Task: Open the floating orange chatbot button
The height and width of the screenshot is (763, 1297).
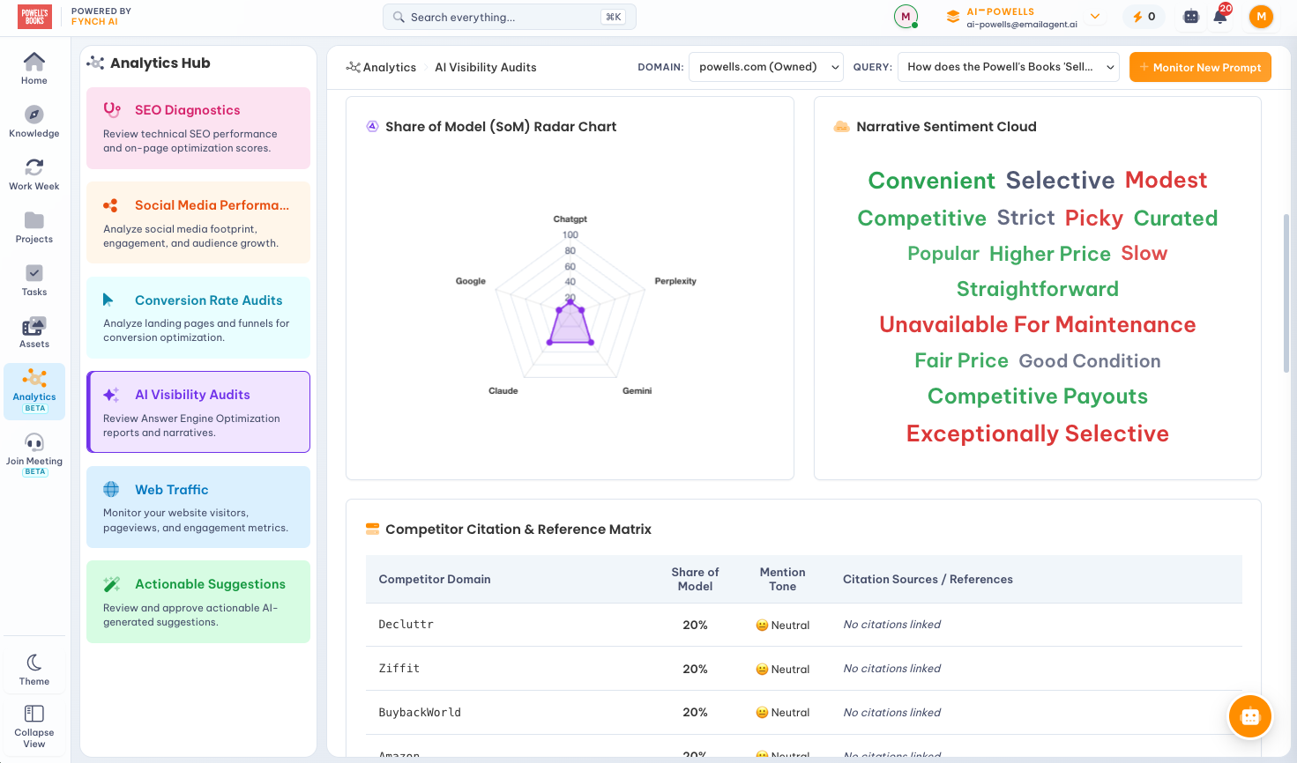Action: click(x=1250, y=715)
